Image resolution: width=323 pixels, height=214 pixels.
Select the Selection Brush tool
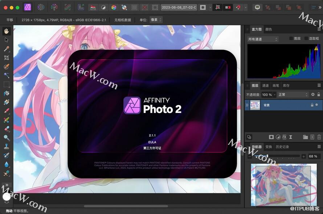(7, 66)
